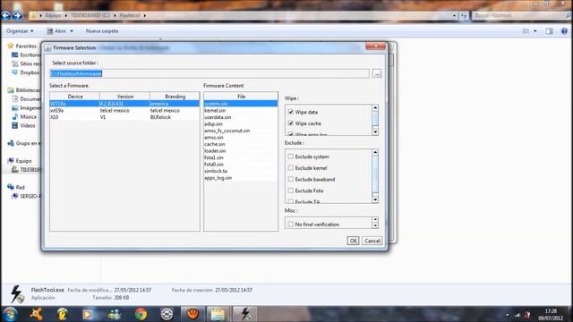
Task: Click the refresh icon beside address bar
Action: pos(464,15)
